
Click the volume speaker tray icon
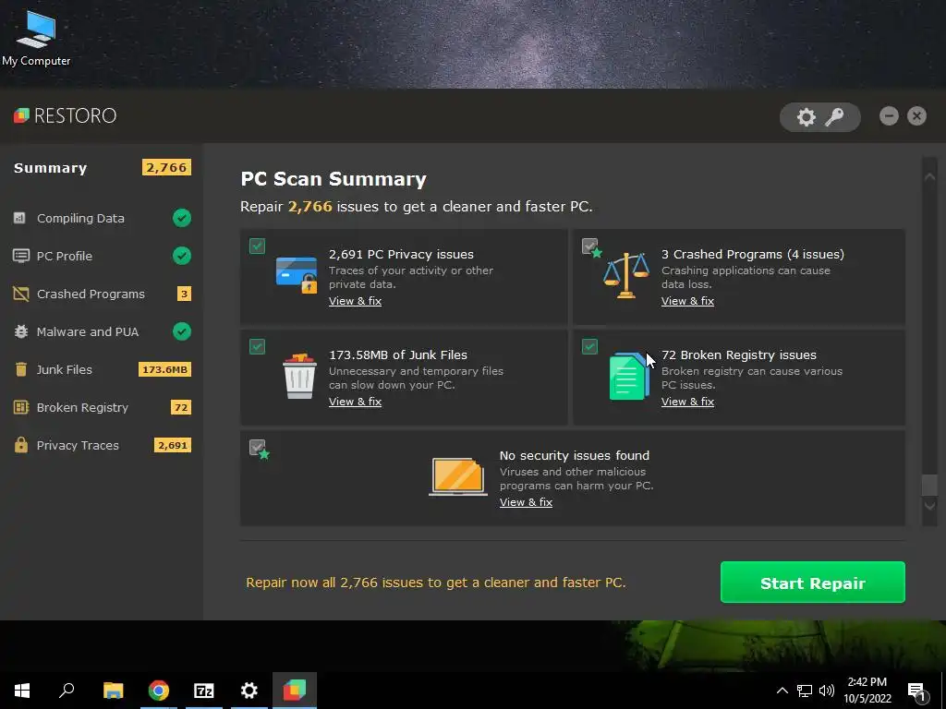[827, 691]
